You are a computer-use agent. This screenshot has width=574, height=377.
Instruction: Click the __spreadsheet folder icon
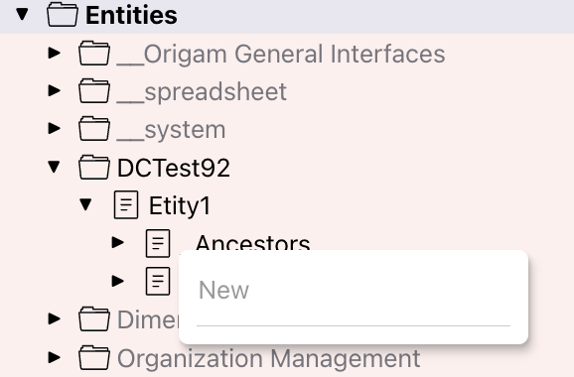coord(94,91)
